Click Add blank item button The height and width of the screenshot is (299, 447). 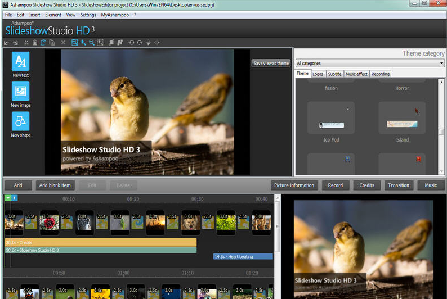(55, 185)
